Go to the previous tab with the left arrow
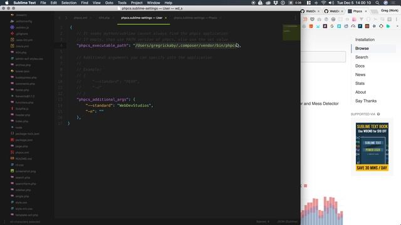Screen dimensions: 401x225 [x=60, y=18]
